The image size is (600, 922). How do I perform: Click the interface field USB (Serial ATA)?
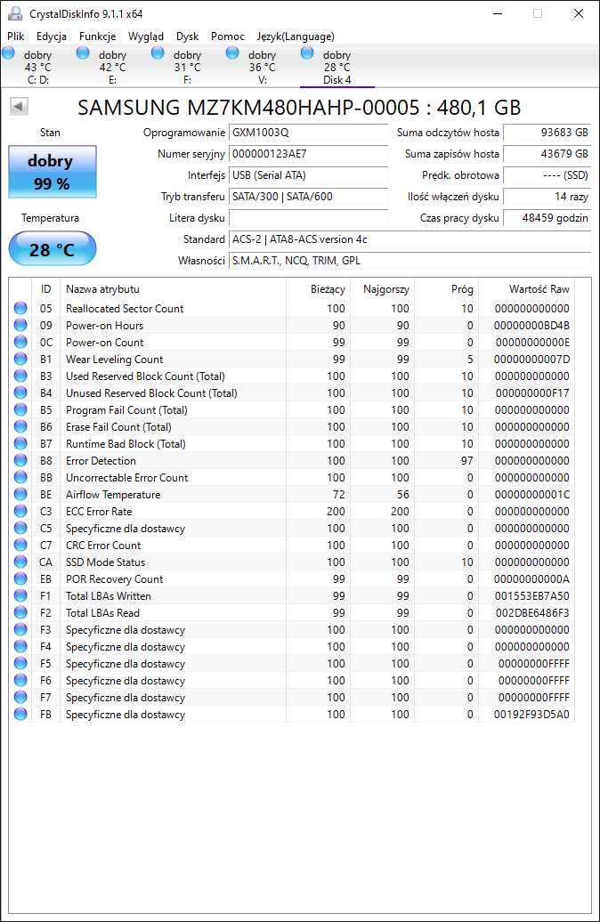coord(308,175)
